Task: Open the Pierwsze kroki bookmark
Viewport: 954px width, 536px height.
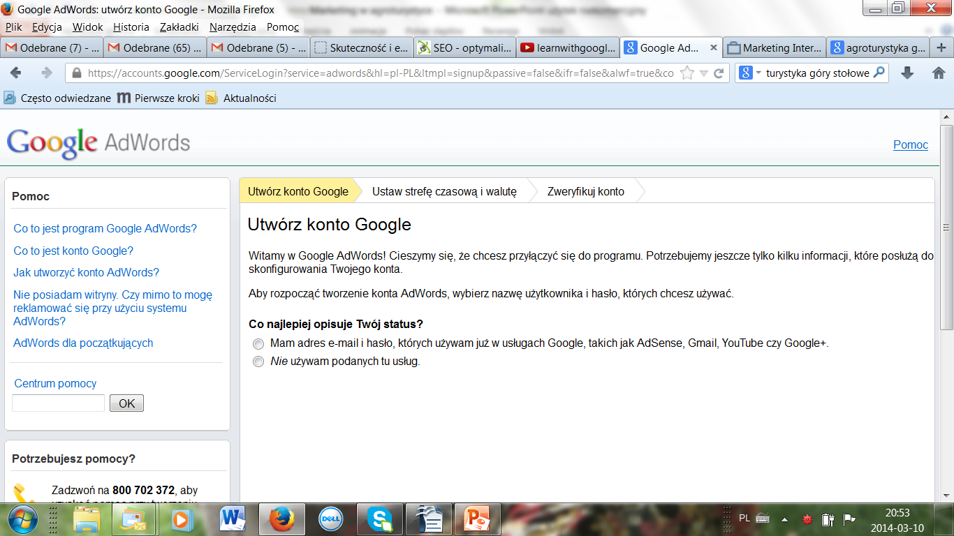Action: (x=159, y=98)
